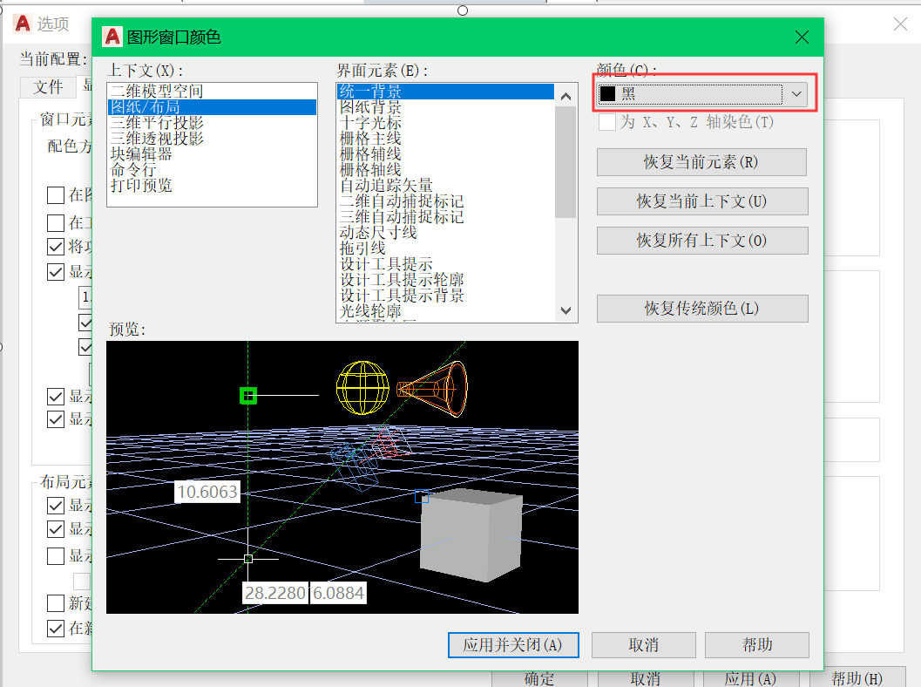Click 帮助(H) button in 选项 window
Viewport: 921px width, 687px height.
[857, 679]
